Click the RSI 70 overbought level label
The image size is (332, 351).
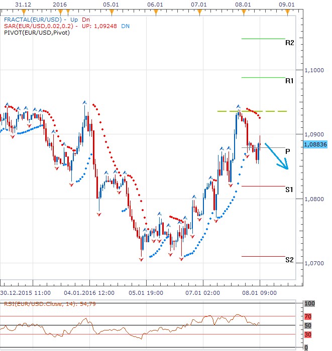tap(308, 316)
